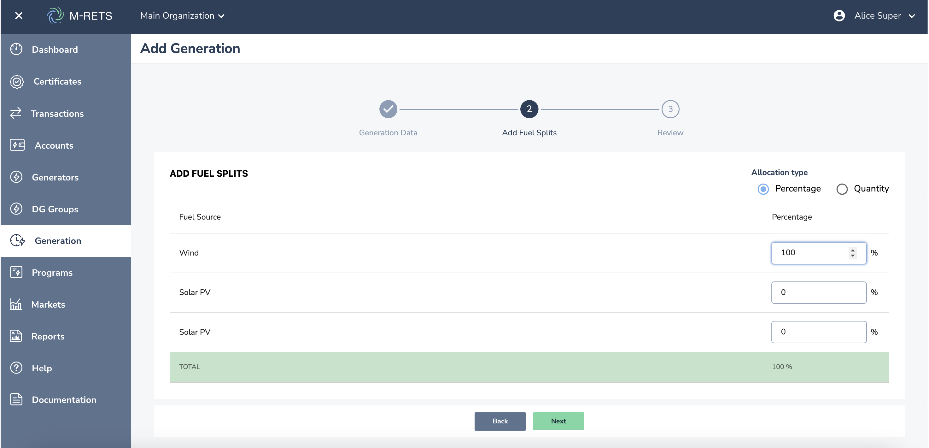Click the Help question mark icon
Screen dimensions: 929x448
tap(16, 368)
